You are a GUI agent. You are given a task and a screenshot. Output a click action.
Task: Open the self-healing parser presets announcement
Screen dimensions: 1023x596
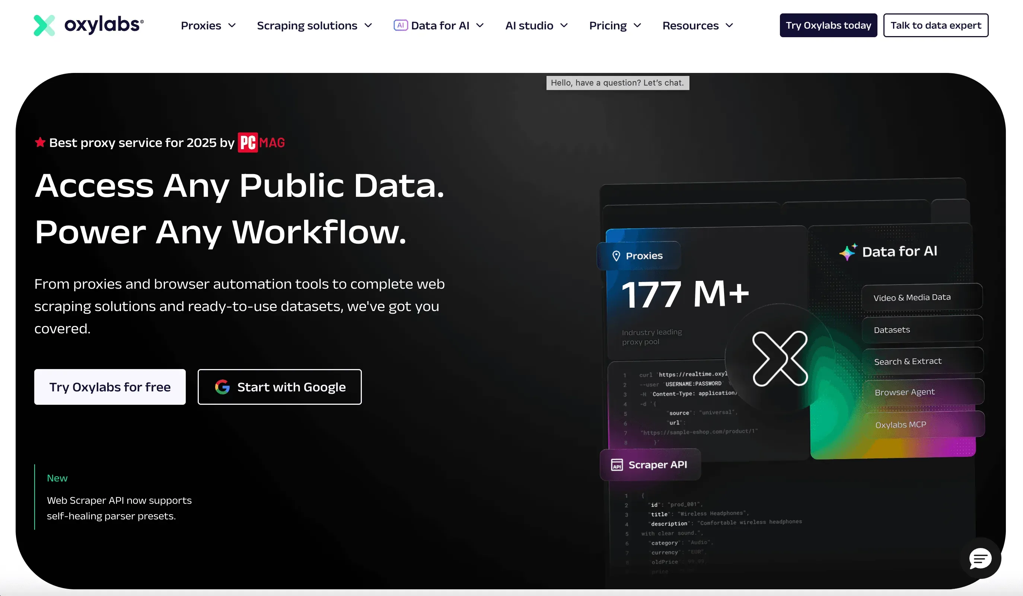(x=119, y=508)
